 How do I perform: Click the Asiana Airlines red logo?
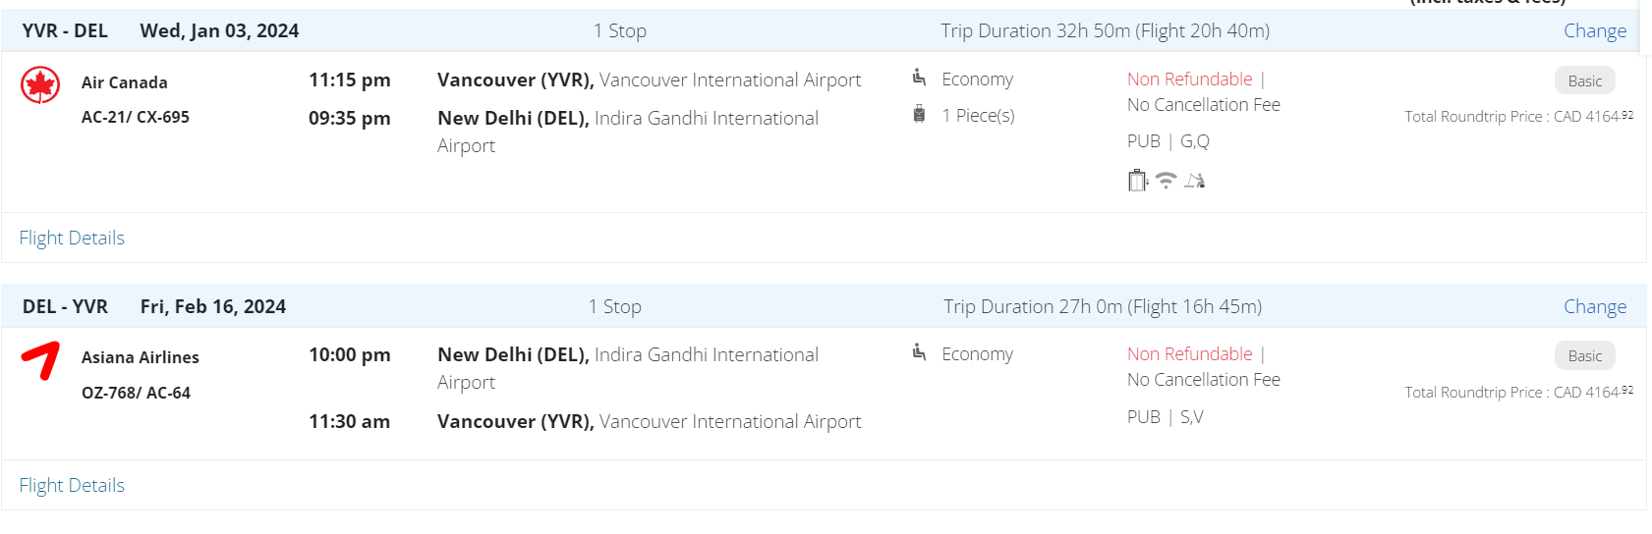(40, 360)
